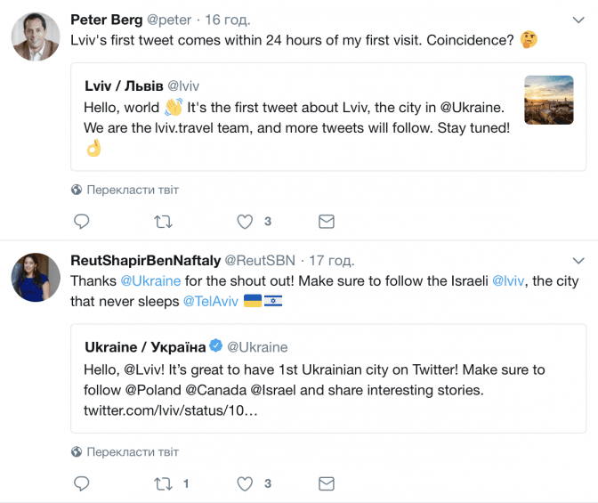
Task: Open the quoted Ukraine / Україна tweet
Action: click(327, 379)
